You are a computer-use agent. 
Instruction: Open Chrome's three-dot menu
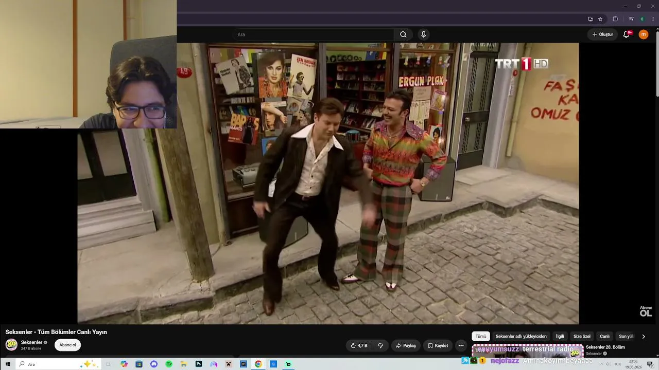pyautogui.click(x=653, y=19)
